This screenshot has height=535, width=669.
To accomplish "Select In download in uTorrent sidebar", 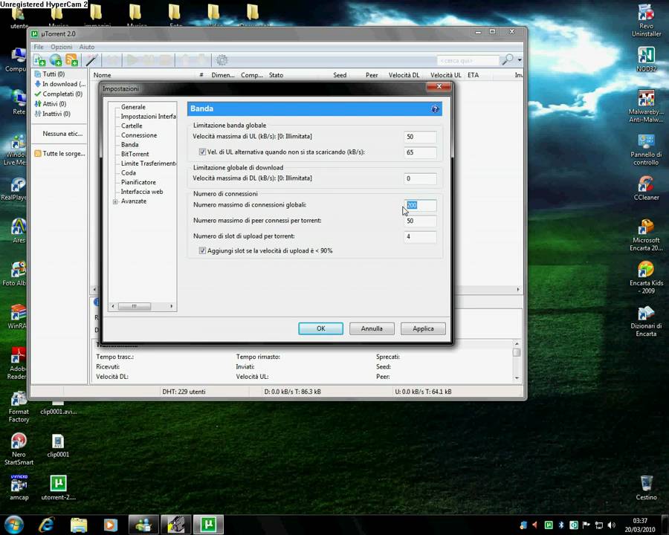I will pos(60,84).
